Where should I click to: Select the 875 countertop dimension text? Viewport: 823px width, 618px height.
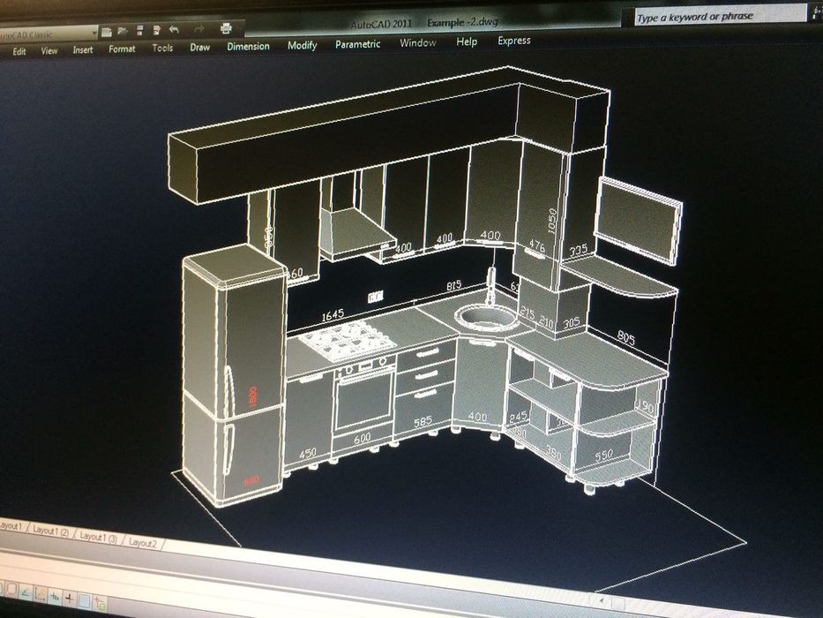(x=453, y=286)
